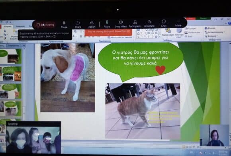Open the Participants panel

pos(135,24)
